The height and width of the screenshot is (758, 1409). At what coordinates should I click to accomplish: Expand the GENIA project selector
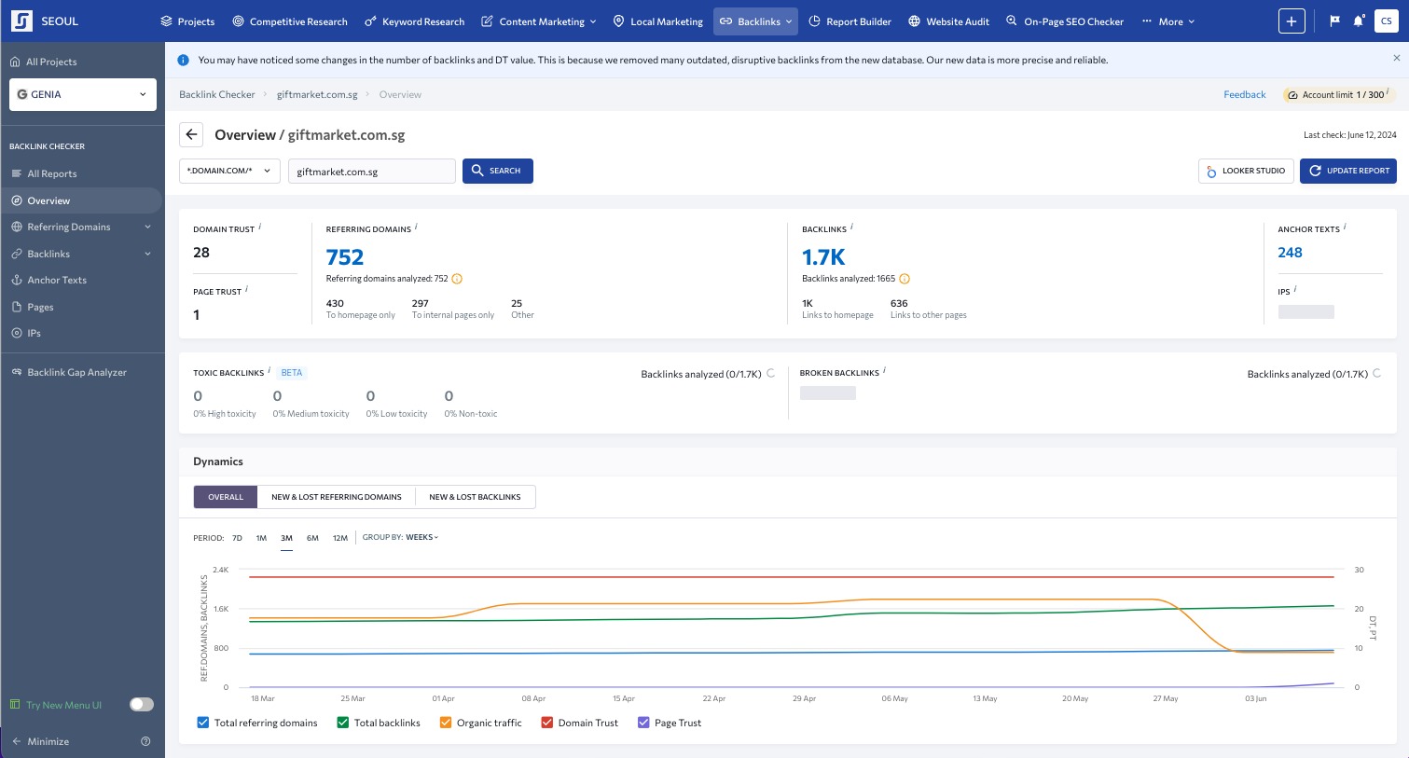tap(83, 94)
